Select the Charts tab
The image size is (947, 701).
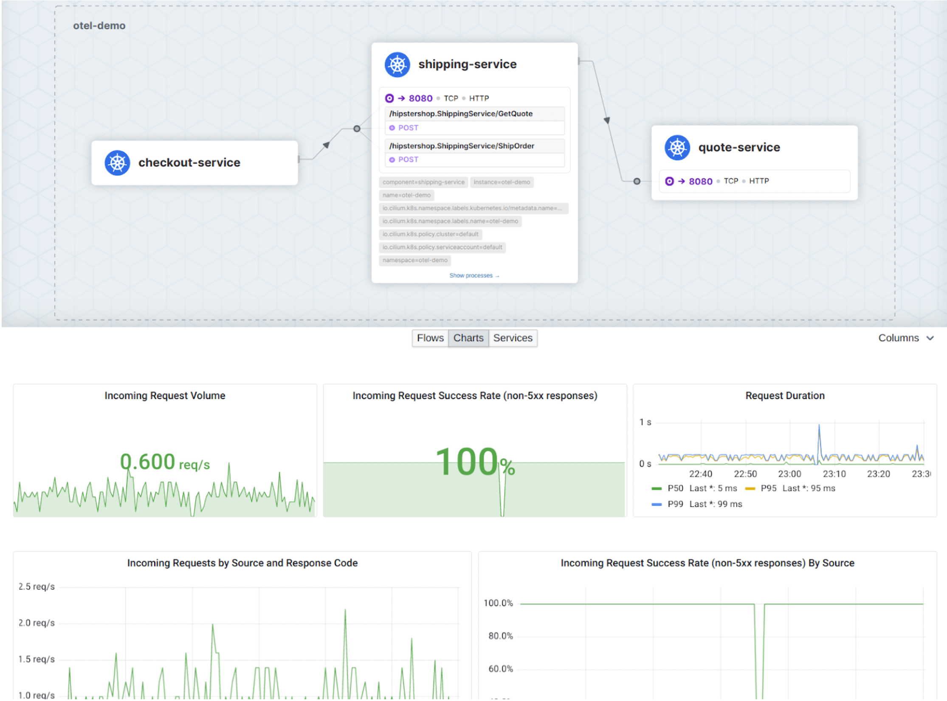[468, 338]
